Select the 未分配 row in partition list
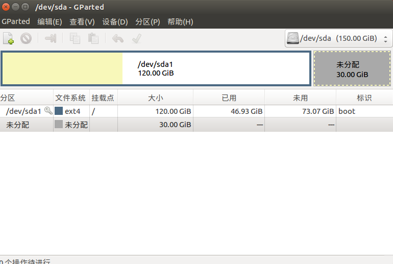The image size is (393, 264). point(196,125)
